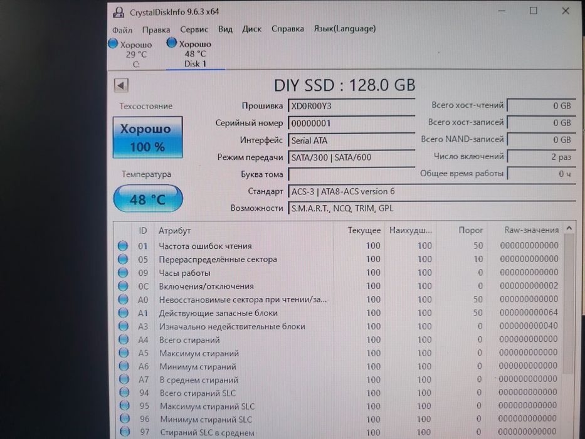The width and height of the screenshot is (585, 439).
Task: Click the Наихудш... column header
Action: point(410,230)
